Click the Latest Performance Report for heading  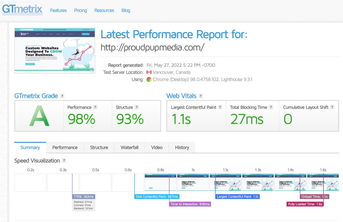174,35
